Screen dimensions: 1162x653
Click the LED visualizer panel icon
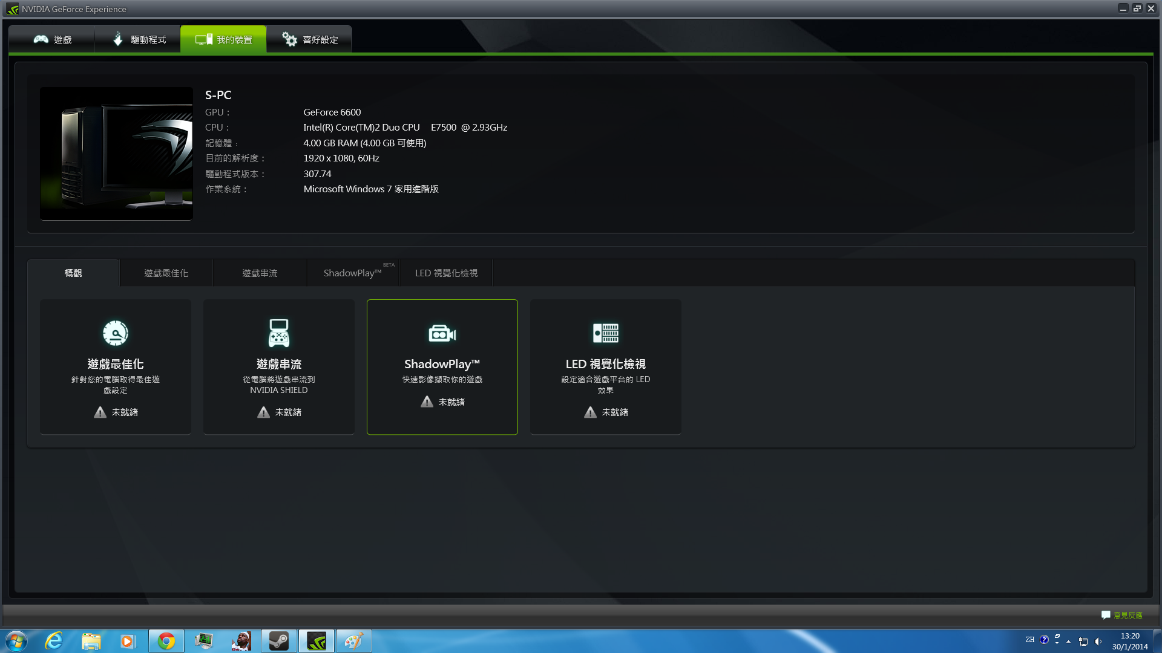click(x=606, y=333)
